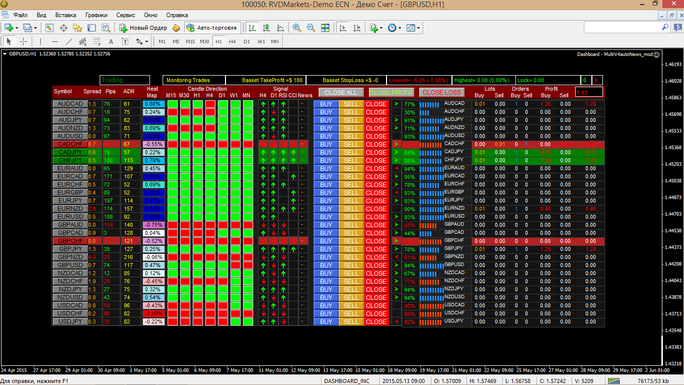Click the USDCHF -0.99% heat map cell
The height and width of the screenshot is (385, 684).
click(153, 313)
